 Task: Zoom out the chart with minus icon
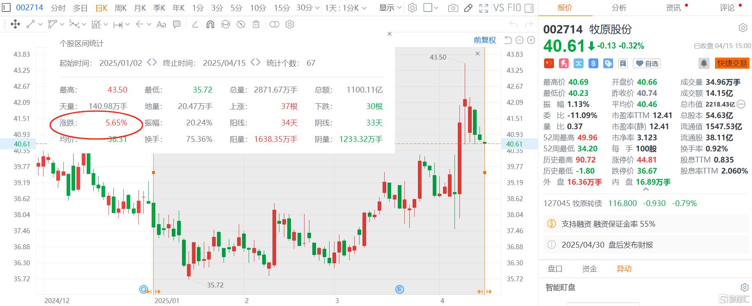coord(519,40)
